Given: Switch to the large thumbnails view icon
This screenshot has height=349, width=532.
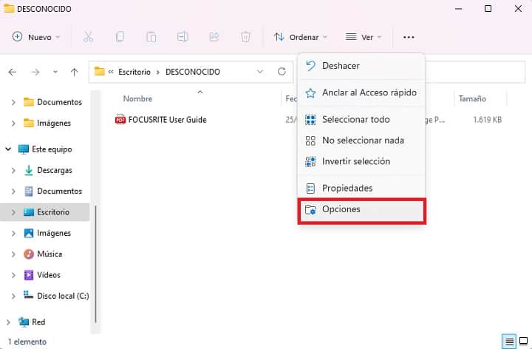Looking at the screenshot, I should (x=524, y=341).
